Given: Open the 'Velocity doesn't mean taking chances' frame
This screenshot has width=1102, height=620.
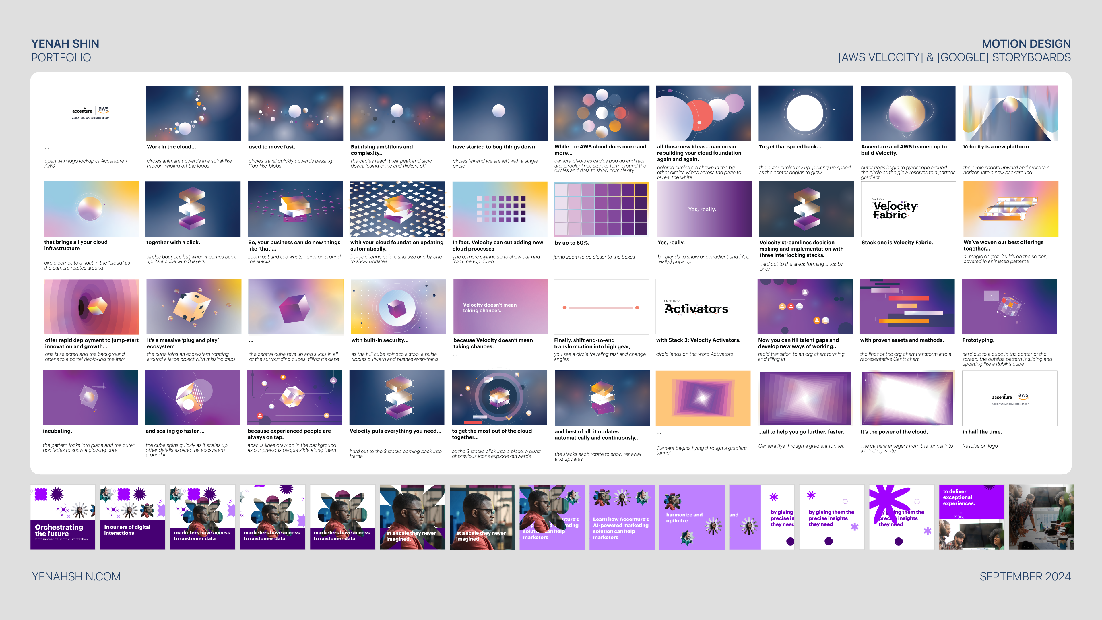Looking at the screenshot, I should tap(500, 306).
